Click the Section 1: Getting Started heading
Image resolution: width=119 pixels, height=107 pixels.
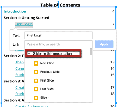coord(26,18)
